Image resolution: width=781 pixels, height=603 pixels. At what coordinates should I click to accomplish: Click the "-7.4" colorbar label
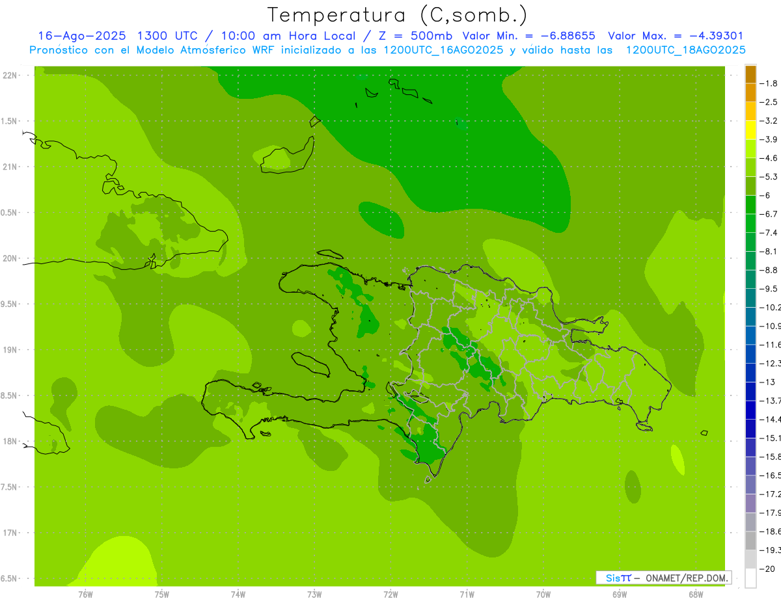coord(769,232)
